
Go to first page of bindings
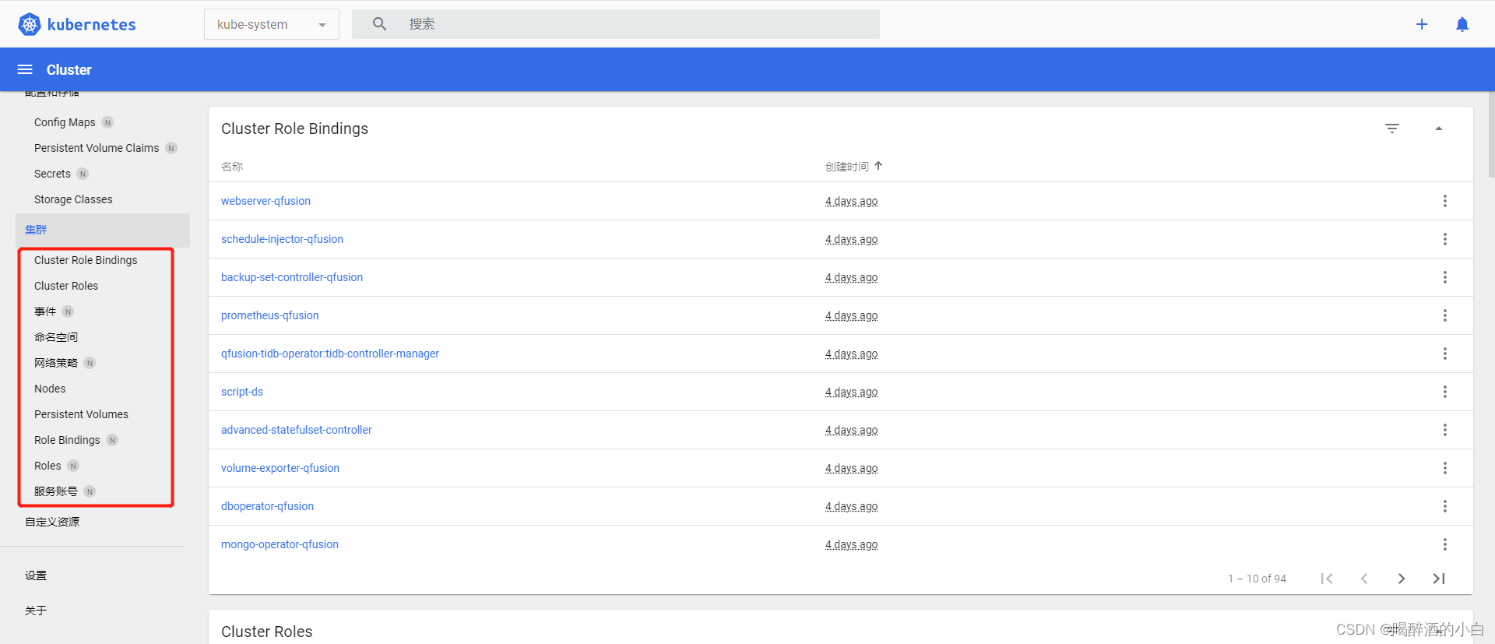pos(1327,579)
